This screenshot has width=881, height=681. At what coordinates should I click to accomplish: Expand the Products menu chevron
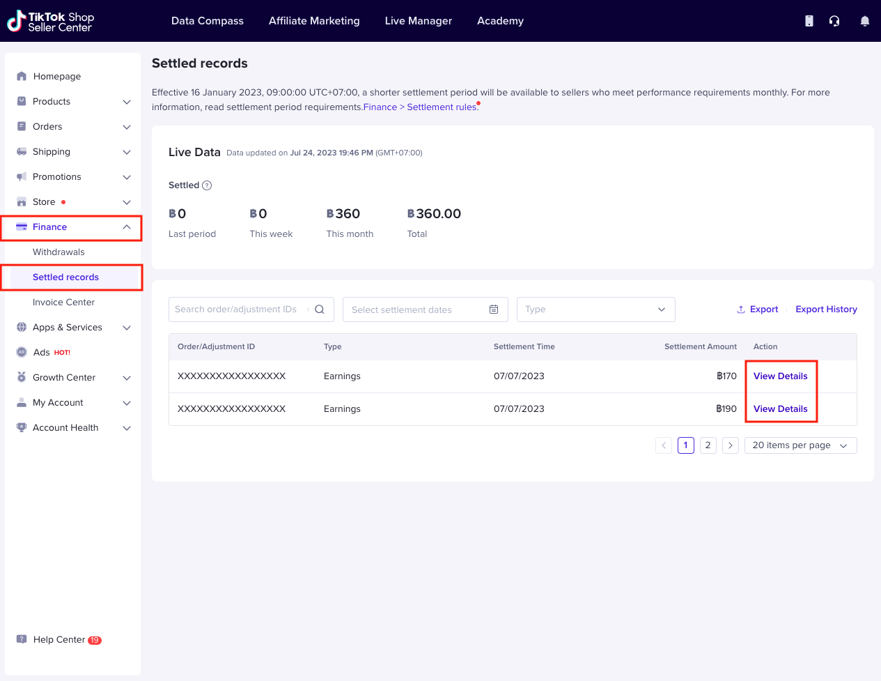(x=127, y=102)
